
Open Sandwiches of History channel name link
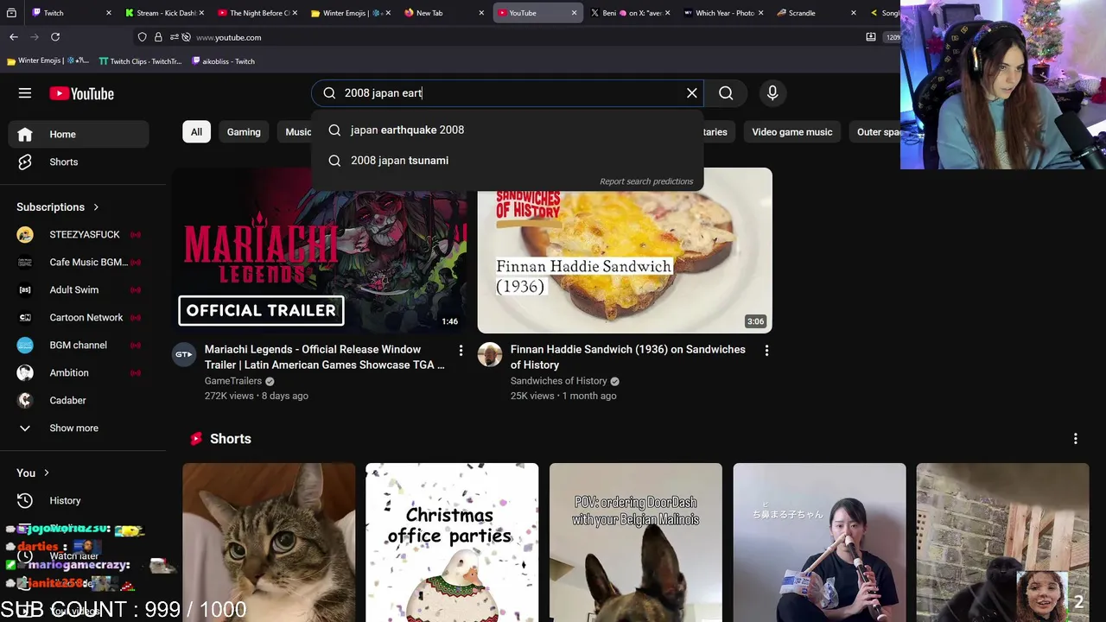coord(558,381)
